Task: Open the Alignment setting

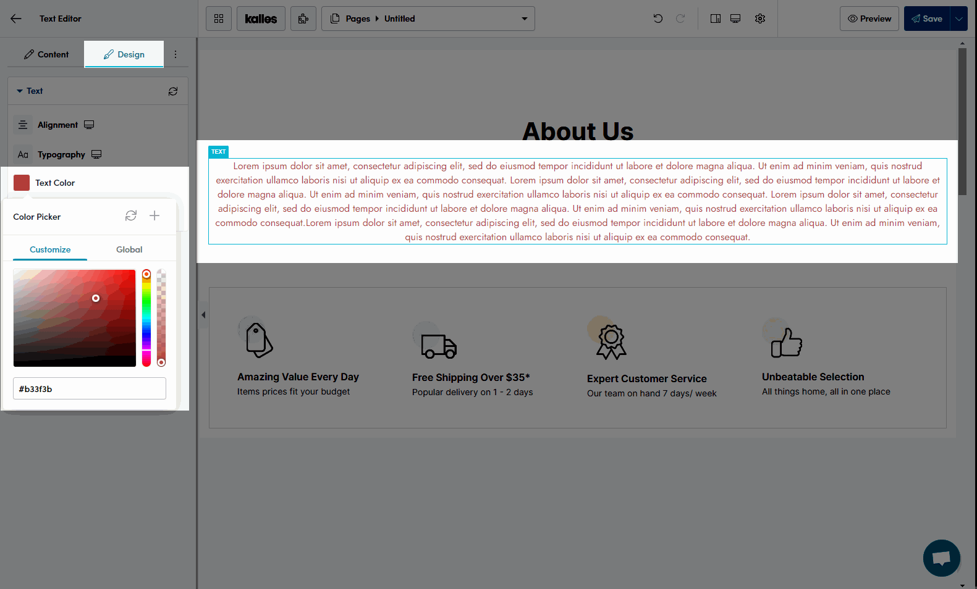Action: 57,125
